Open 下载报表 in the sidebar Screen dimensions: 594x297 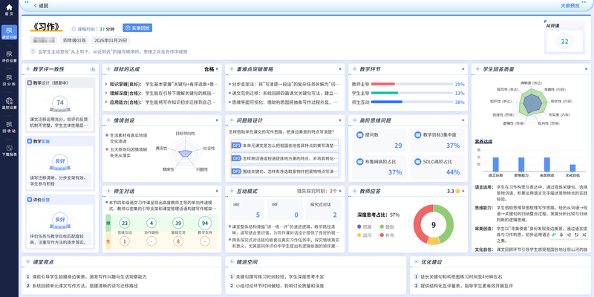click(x=9, y=150)
